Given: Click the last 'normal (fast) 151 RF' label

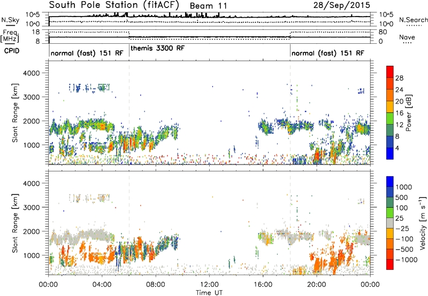Looking at the screenshot, I should point(327,53).
